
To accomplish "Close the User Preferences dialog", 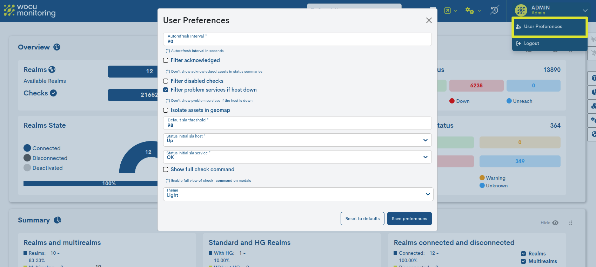I will 429,20.
